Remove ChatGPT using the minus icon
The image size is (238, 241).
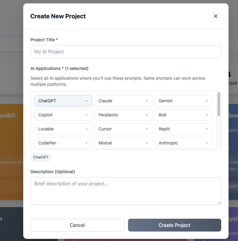[x=86, y=101]
